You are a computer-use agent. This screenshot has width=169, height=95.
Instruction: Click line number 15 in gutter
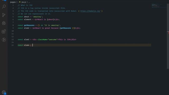[13, 45]
